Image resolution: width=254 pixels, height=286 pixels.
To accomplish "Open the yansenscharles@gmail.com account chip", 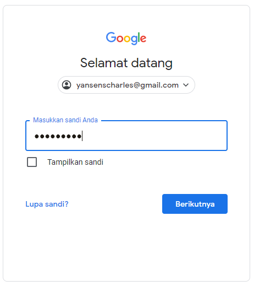I will pos(126,85).
